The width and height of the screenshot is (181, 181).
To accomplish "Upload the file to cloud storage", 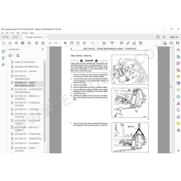I will point(16,43).
